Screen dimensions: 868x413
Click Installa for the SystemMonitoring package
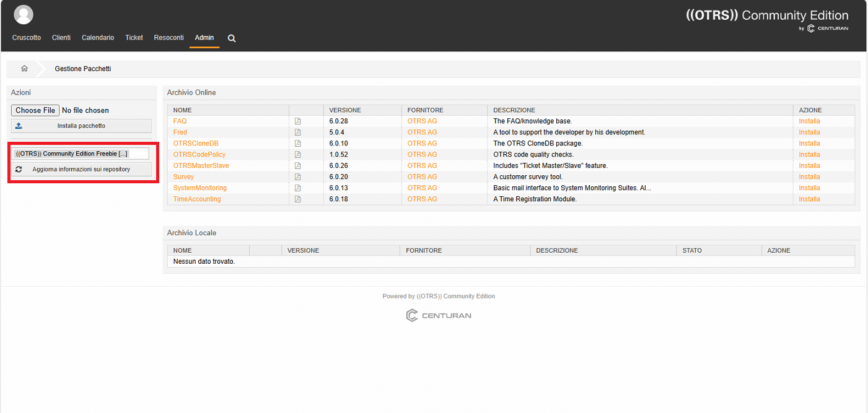tap(809, 188)
